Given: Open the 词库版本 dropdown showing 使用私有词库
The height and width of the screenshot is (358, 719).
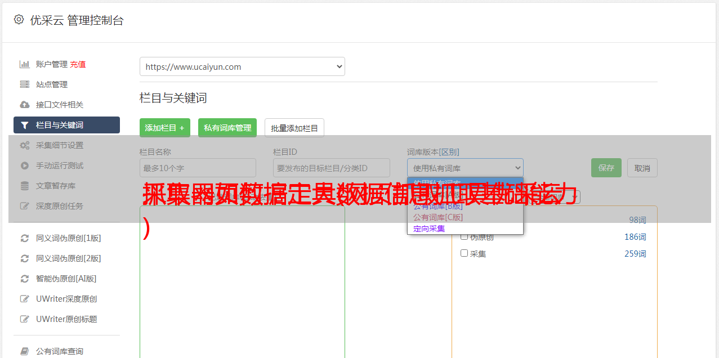Looking at the screenshot, I should 465,168.
